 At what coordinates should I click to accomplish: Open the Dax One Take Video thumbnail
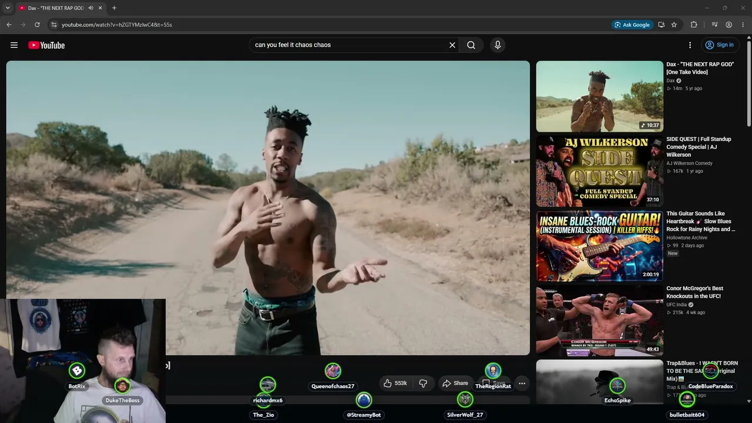coord(599,96)
